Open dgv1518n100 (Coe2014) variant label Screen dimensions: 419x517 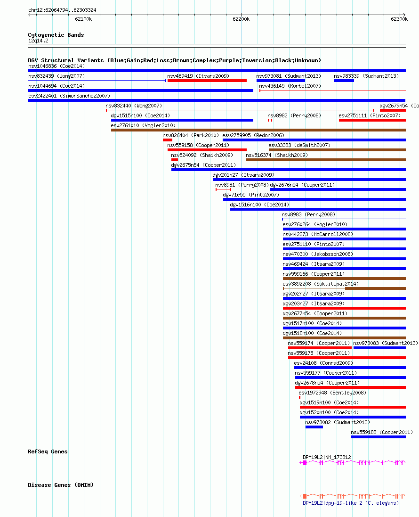click(x=312, y=333)
